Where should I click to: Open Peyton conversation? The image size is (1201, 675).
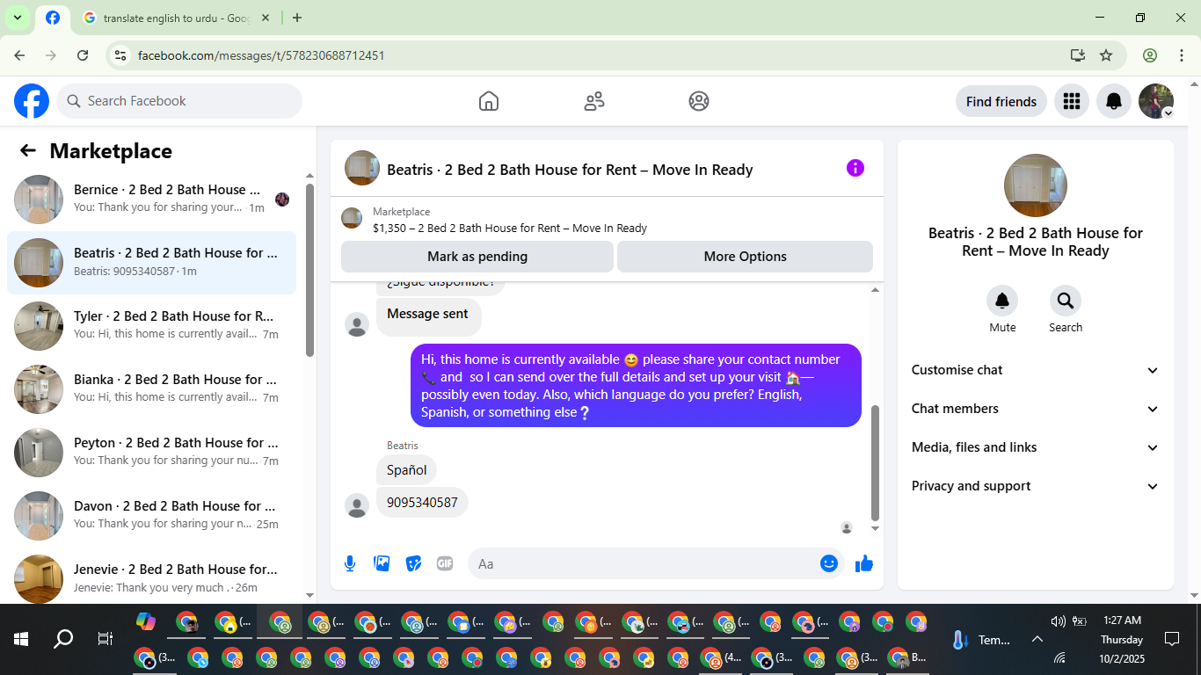151,453
